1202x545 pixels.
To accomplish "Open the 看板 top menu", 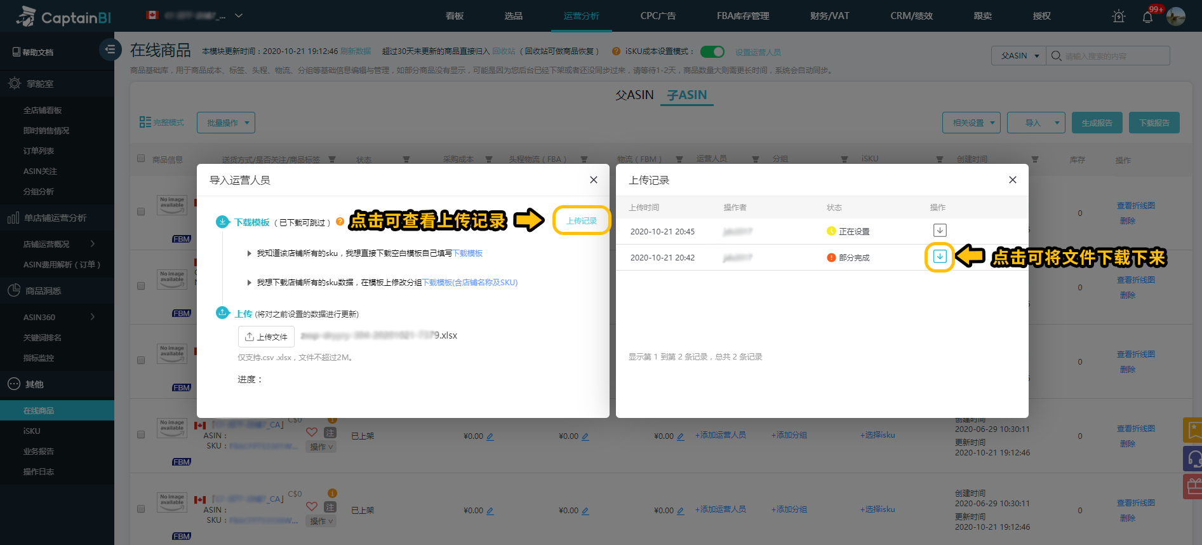I will (454, 16).
